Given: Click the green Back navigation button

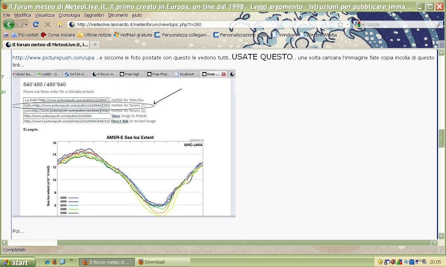Looking at the screenshot, I should pos(9,24).
